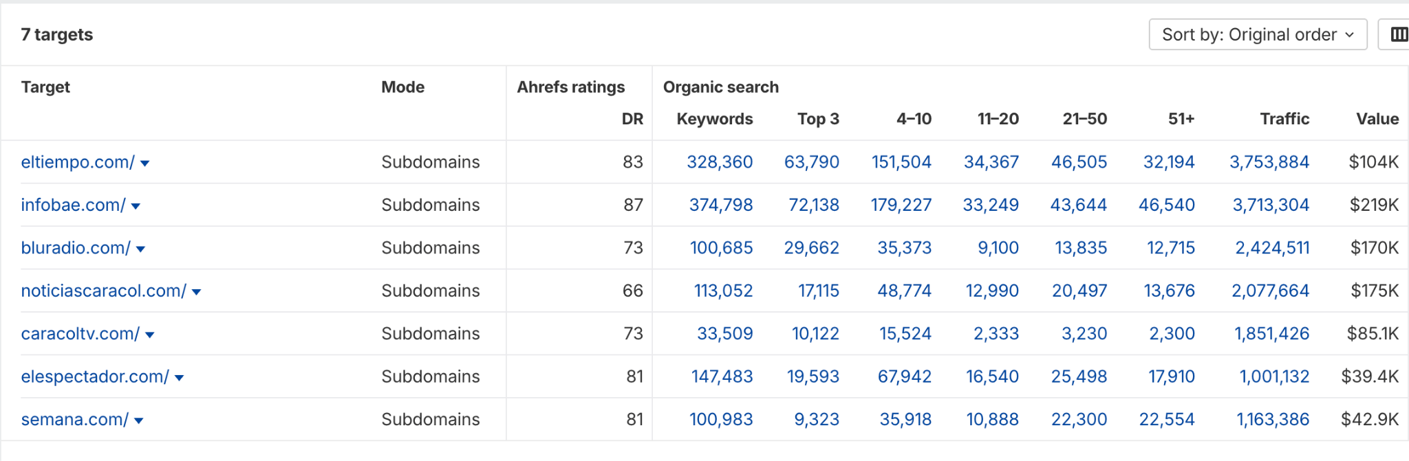Expand the bluradio.com dropdown arrow
This screenshot has width=1409, height=461.
point(140,249)
